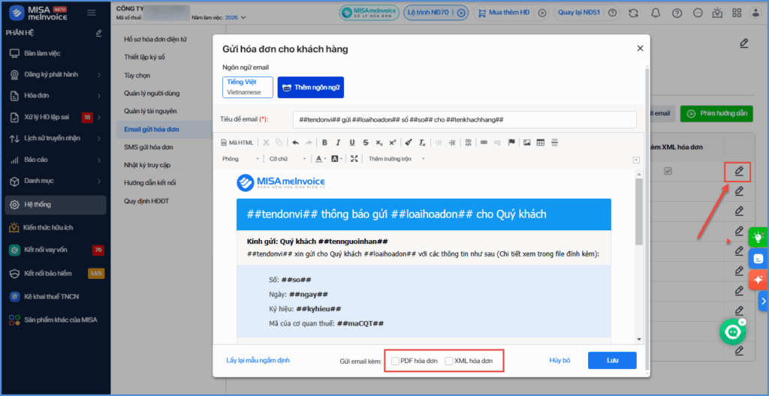
Task: Click the maximize editor icon
Action: (354, 159)
